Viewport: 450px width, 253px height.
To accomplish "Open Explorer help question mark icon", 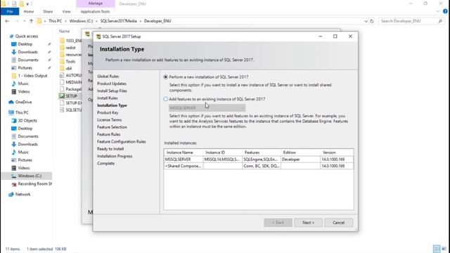I will pyautogui.click(x=445, y=11).
